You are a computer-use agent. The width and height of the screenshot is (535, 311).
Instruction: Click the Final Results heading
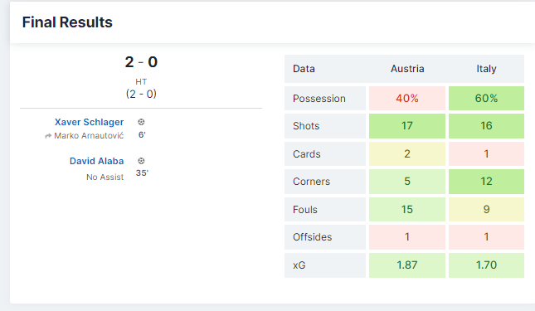pos(67,22)
